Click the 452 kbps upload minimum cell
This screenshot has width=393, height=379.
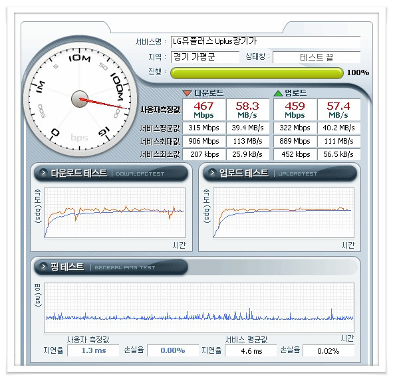point(295,154)
